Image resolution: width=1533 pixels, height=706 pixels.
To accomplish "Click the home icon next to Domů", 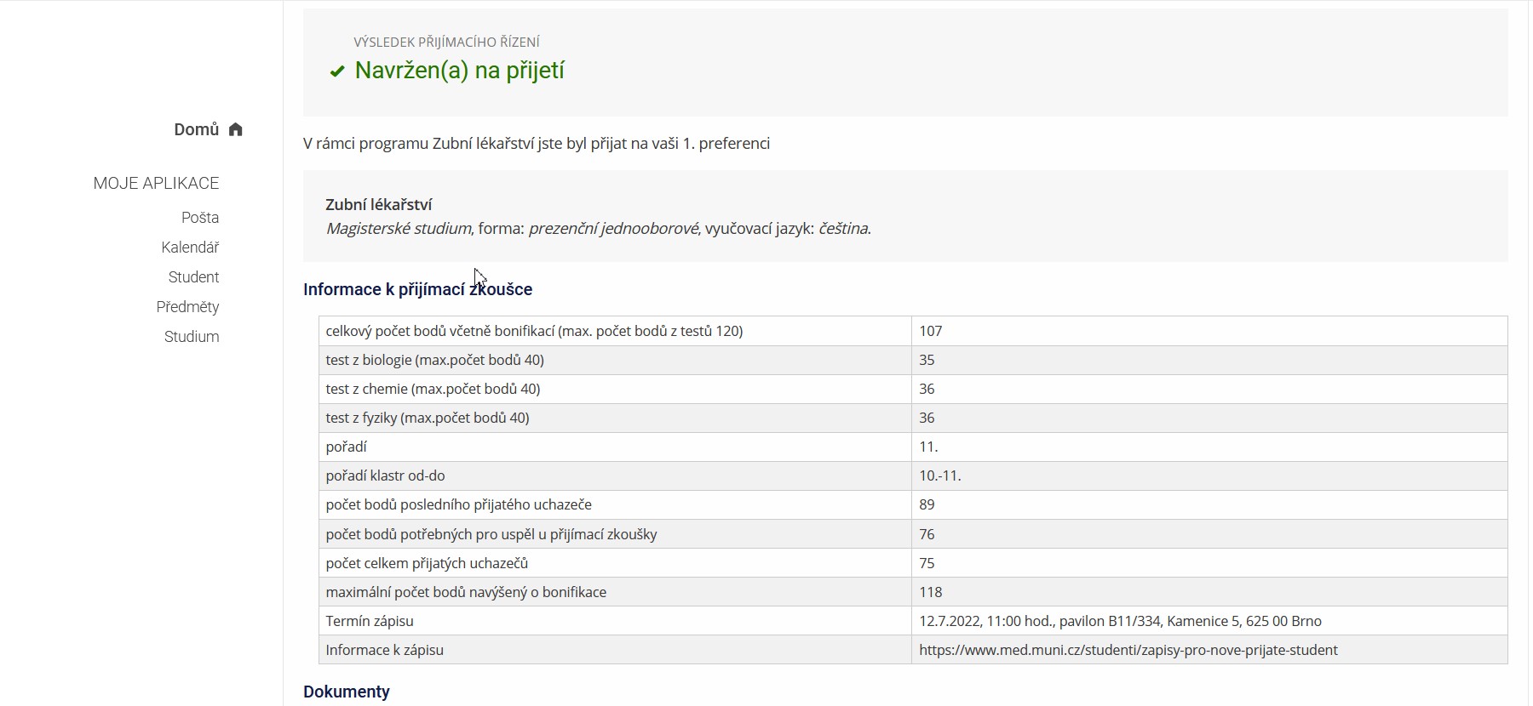I will pyautogui.click(x=236, y=129).
